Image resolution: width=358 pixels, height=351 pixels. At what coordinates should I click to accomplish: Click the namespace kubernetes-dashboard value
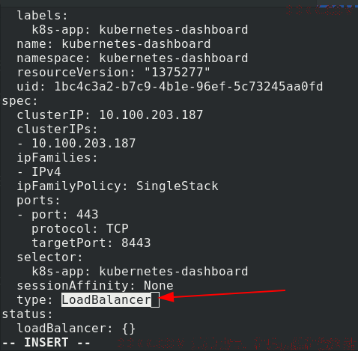click(x=174, y=58)
